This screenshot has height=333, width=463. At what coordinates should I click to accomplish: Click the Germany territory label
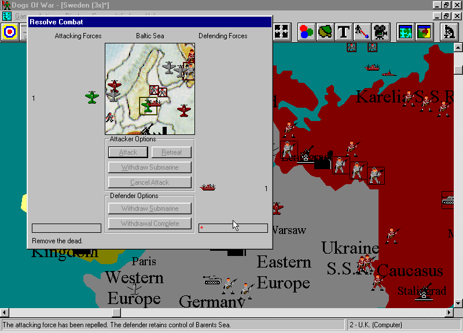pos(212,301)
